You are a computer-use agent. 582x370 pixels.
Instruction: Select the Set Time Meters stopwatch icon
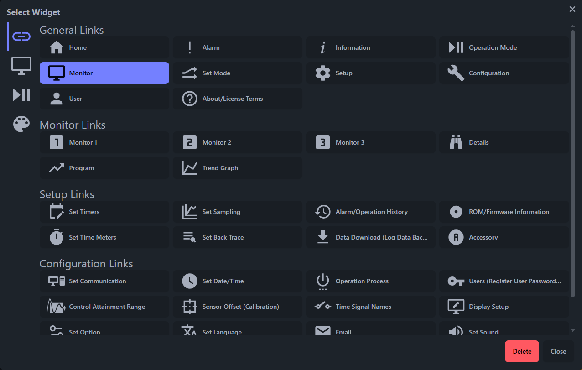57,237
